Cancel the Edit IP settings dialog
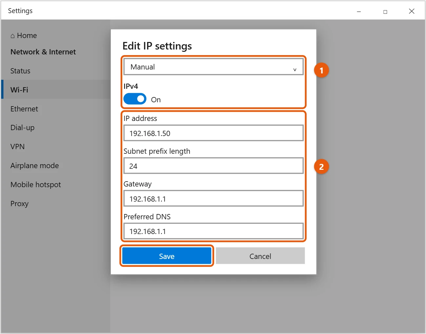This screenshot has height=334, width=426. (x=260, y=256)
